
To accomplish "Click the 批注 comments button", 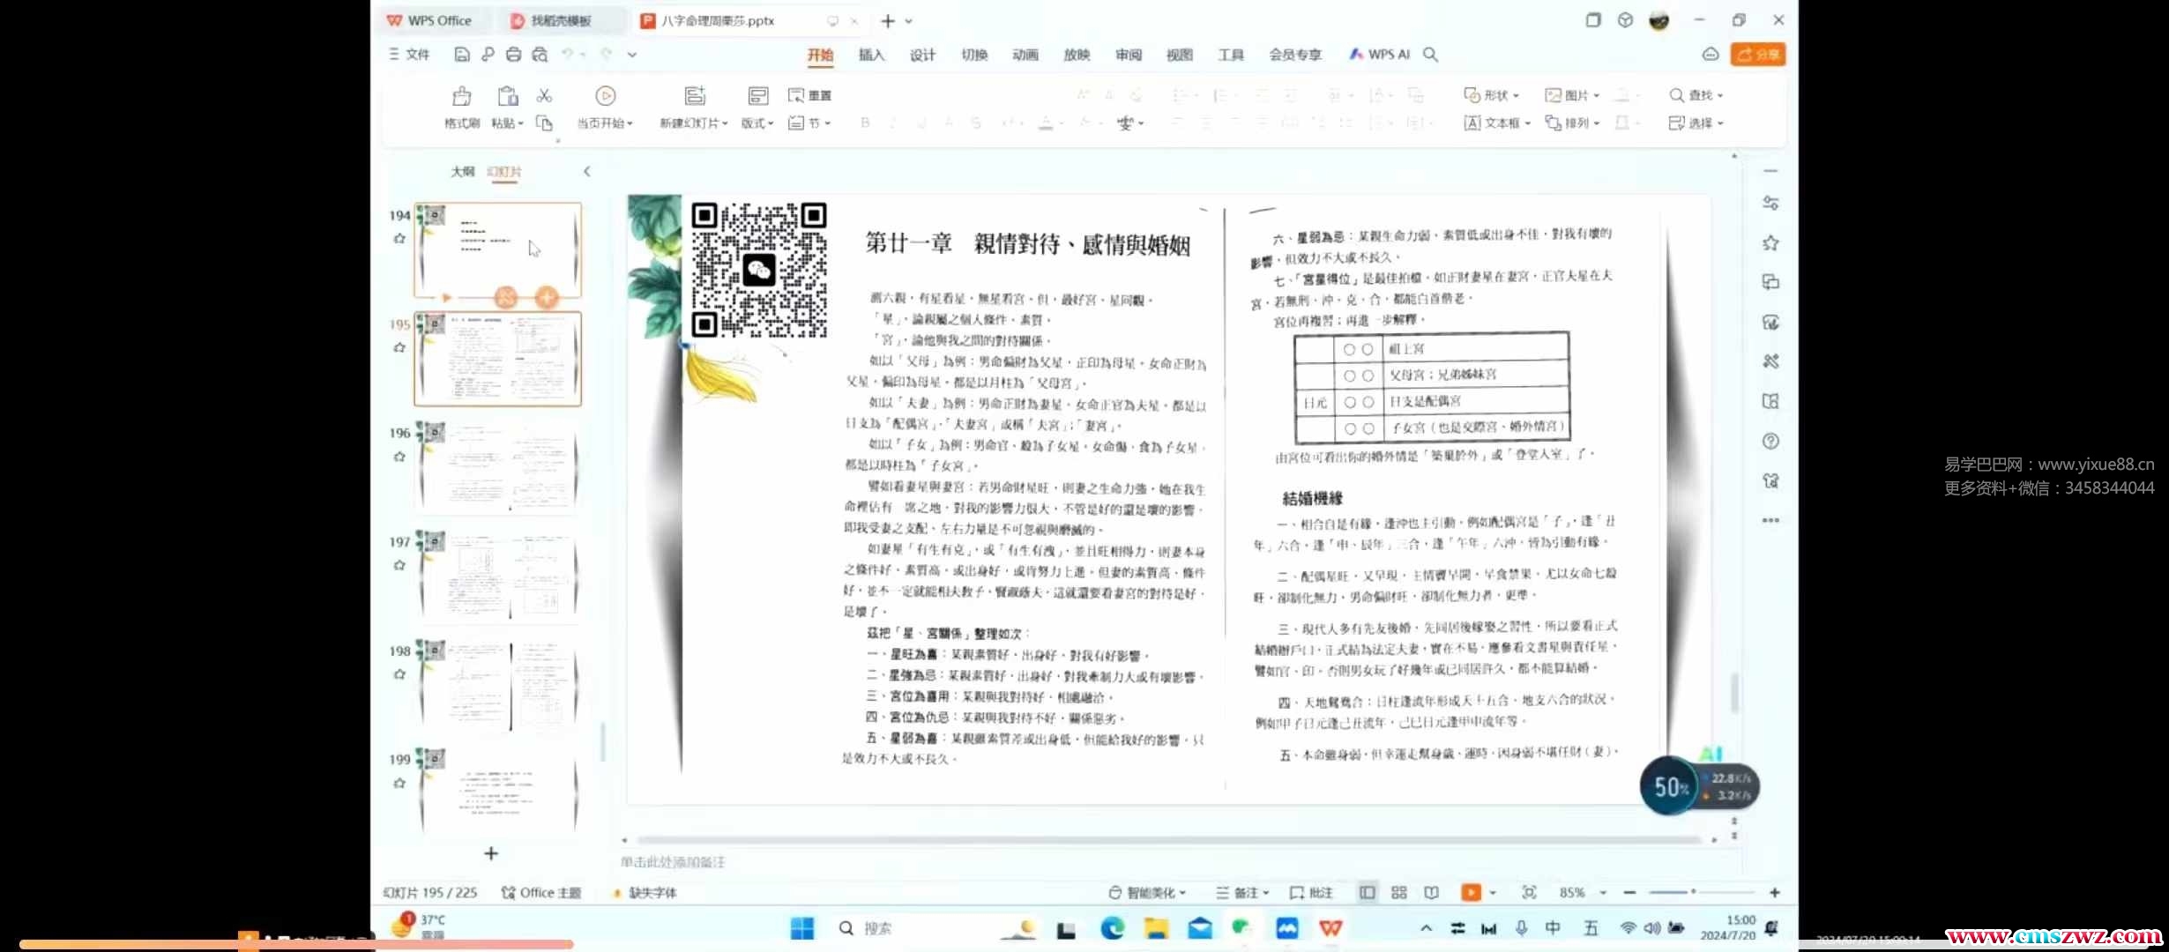I will (1312, 893).
